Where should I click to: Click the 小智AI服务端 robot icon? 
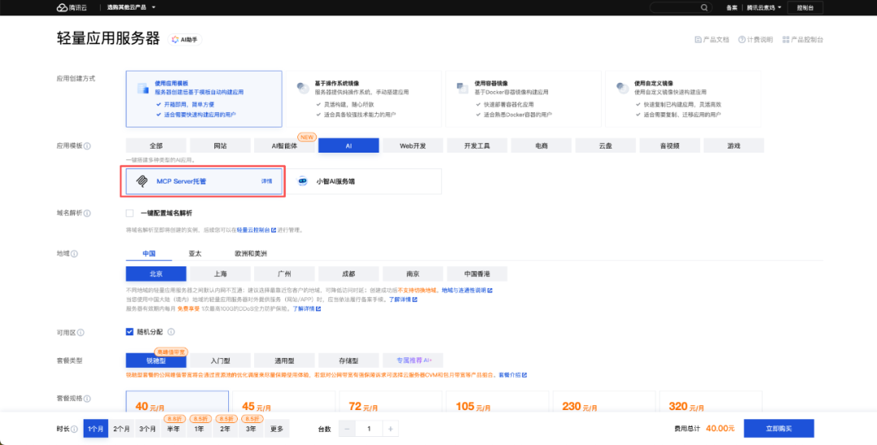click(x=303, y=181)
